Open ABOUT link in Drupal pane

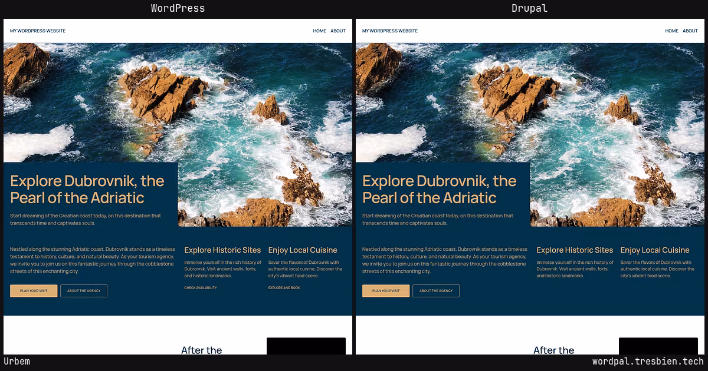point(690,31)
